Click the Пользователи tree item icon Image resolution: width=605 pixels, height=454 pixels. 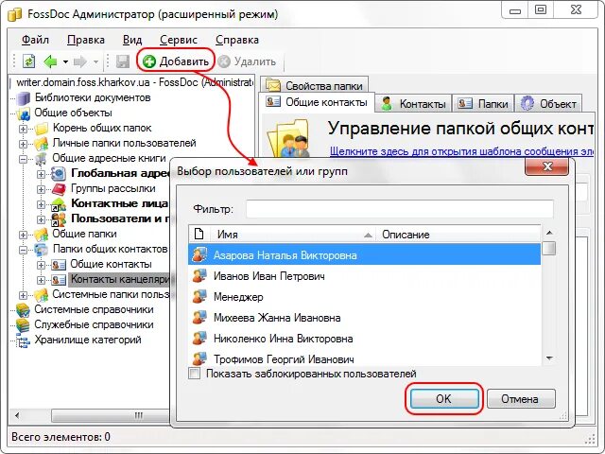tap(59, 219)
